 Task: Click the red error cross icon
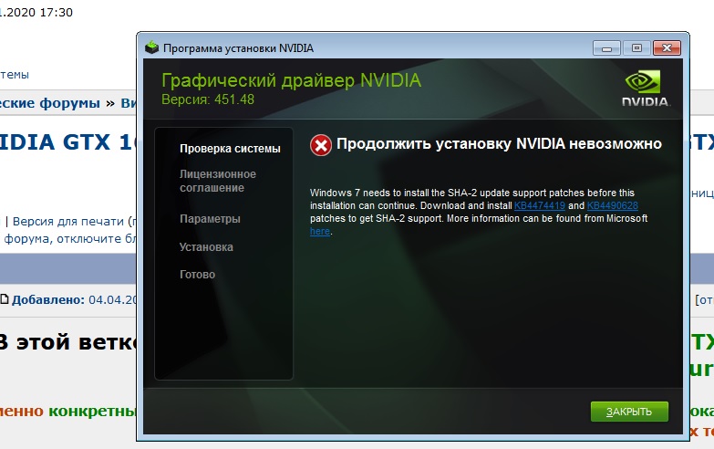pos(321,145)
